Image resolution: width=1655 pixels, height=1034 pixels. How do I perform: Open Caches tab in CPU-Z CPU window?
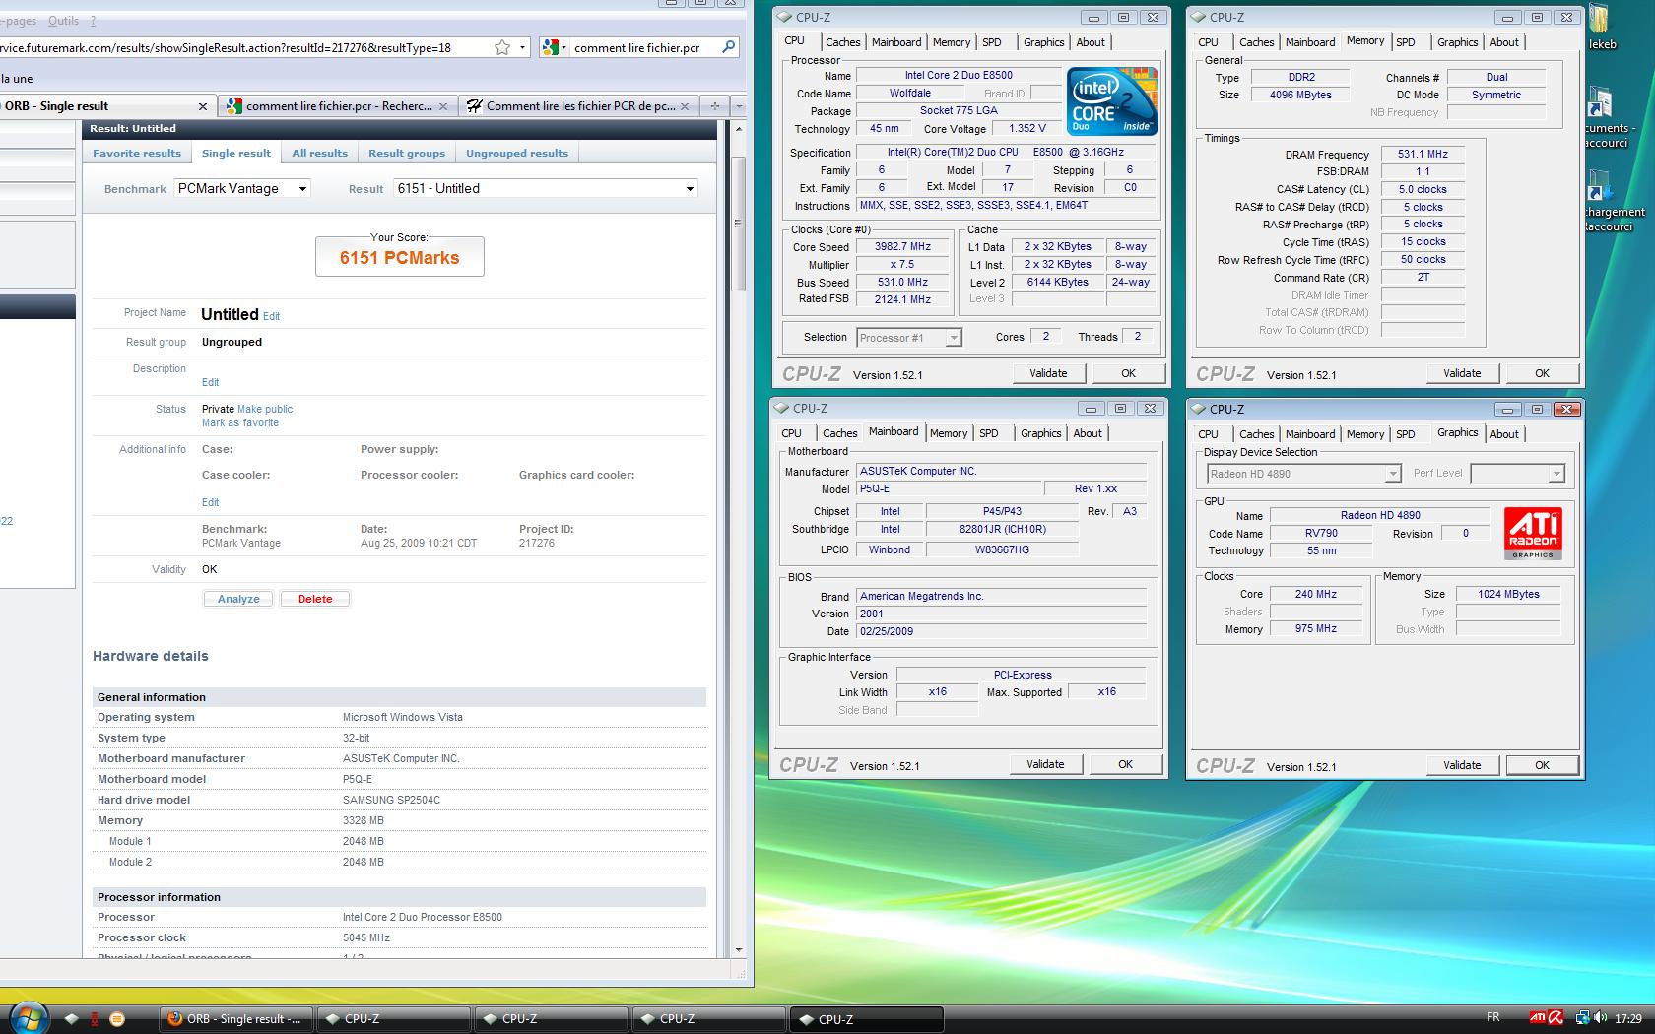coord(843,42)
